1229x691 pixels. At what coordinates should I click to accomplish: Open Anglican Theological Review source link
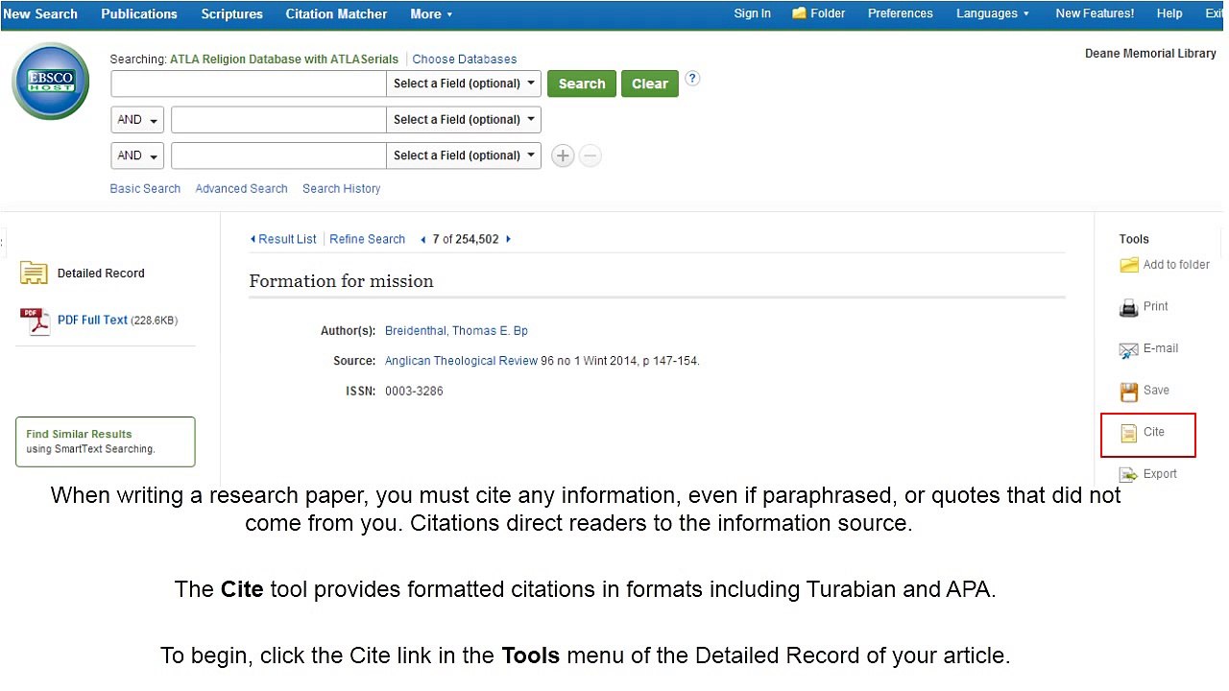pos(461,361)
